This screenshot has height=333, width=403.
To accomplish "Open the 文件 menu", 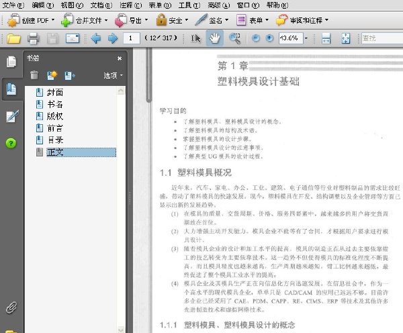I will click(13, 5).
